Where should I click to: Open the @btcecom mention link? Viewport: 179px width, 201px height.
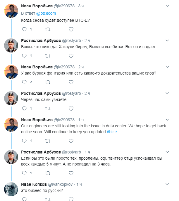[46, 13]
